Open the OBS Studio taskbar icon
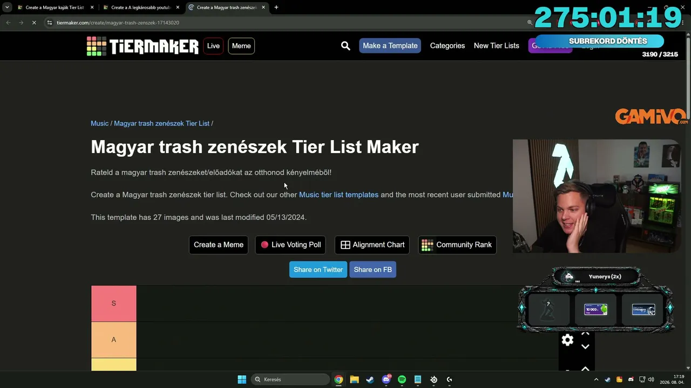The height and width of the screenshot is (388, 691). [x=433, y=379]
